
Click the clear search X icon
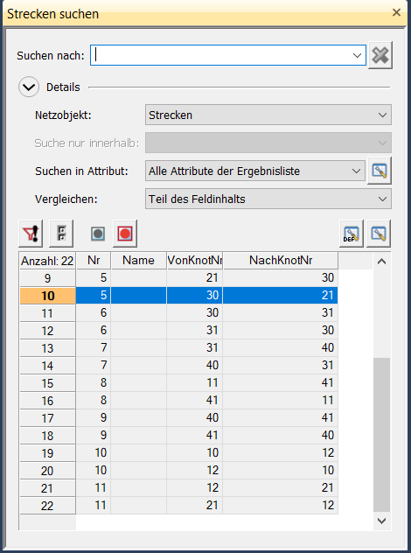[380, 55]
